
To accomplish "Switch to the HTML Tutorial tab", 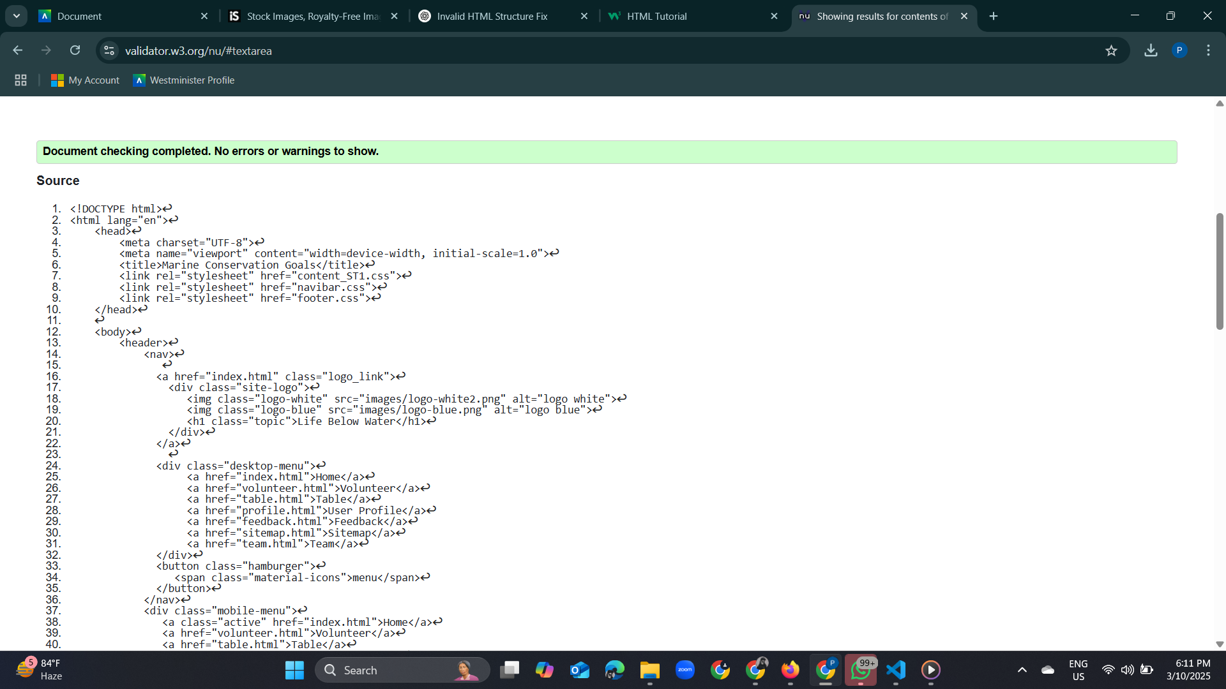I will pos(656,17).
